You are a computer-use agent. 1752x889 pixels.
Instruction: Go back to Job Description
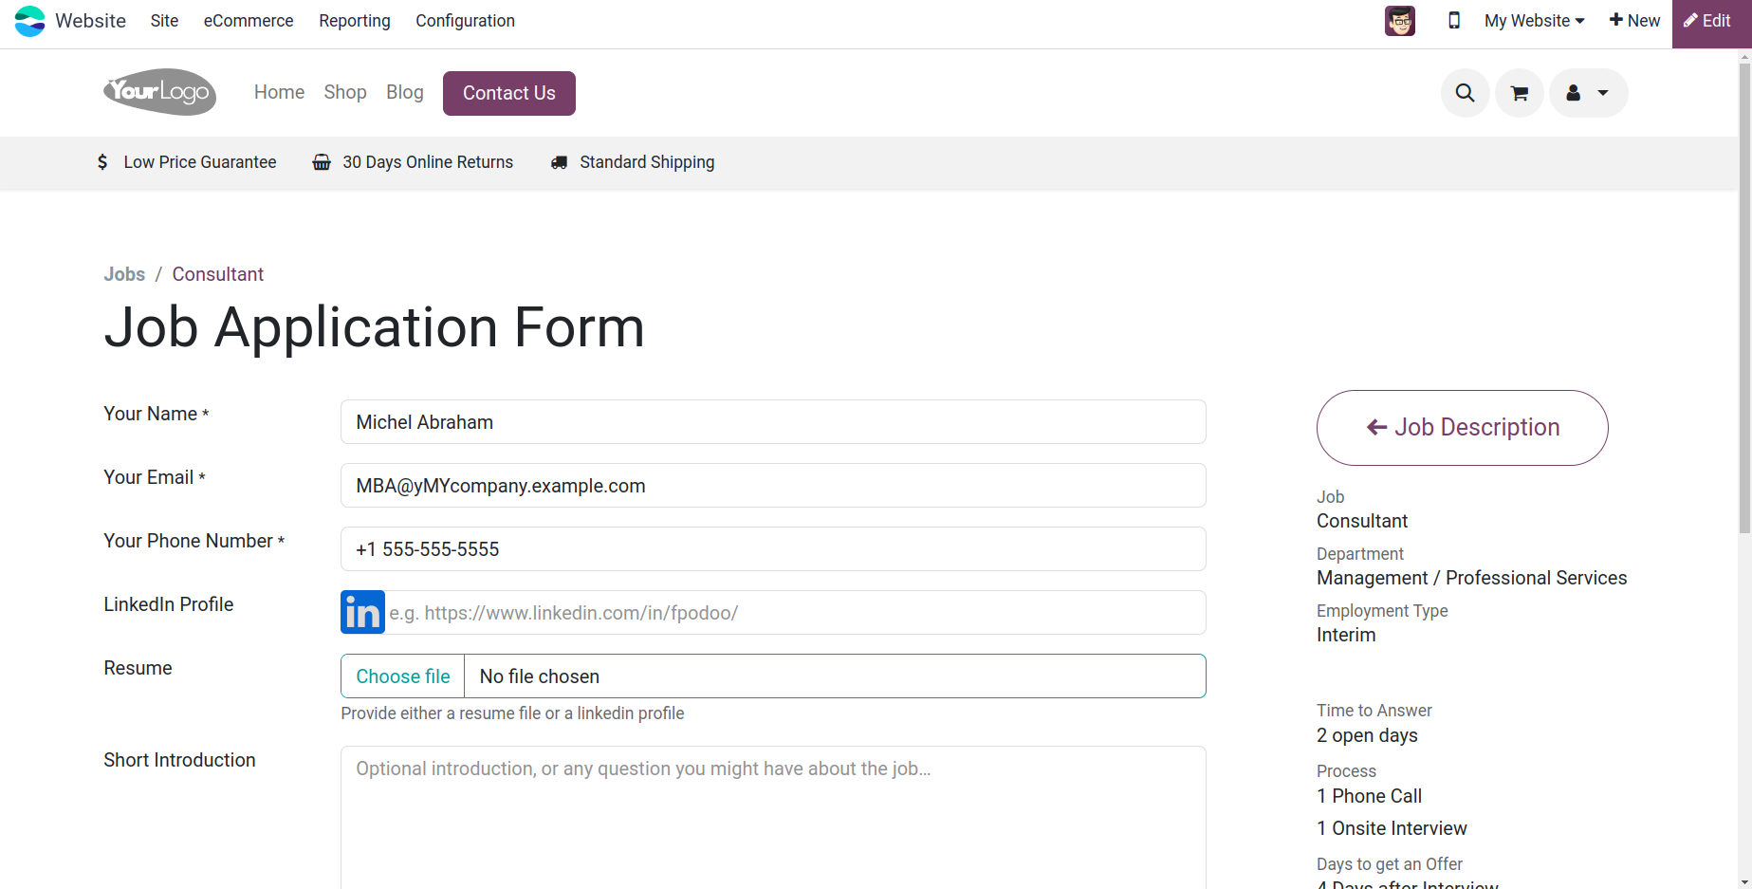click(x=1463, y=428)
